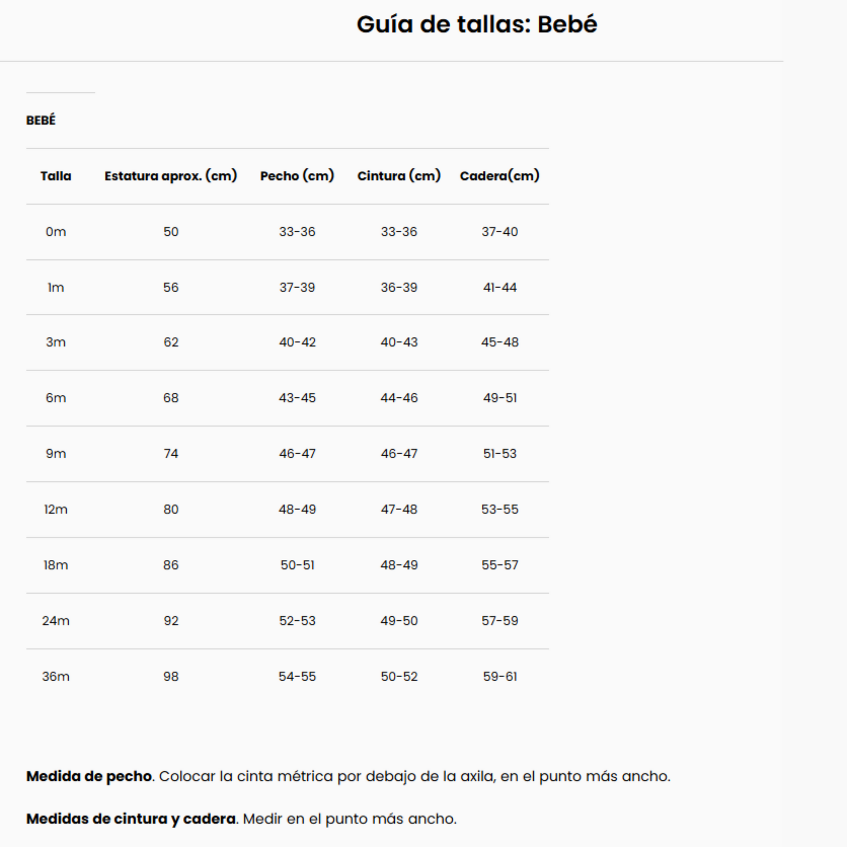Image resolution: width=847 pixels, height=847 pixels.
Task: Select the "Pecho (cm)" column header
Action: [x=297, y=176]
